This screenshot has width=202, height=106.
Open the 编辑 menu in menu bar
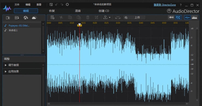pos(28,5)
